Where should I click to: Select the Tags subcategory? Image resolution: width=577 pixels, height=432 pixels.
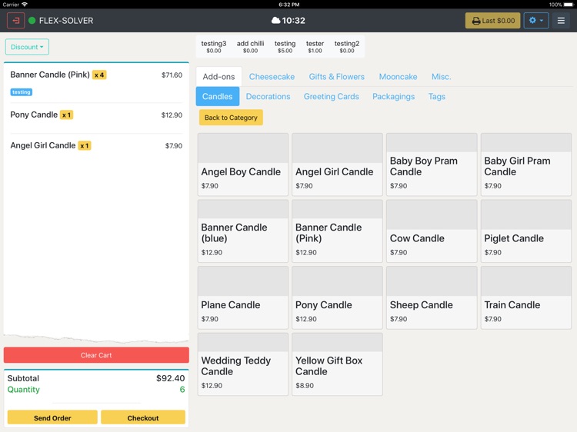coord(436,96)
